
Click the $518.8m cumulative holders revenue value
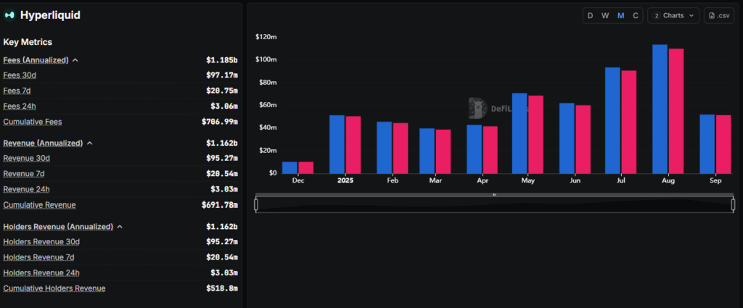(222, 288)
